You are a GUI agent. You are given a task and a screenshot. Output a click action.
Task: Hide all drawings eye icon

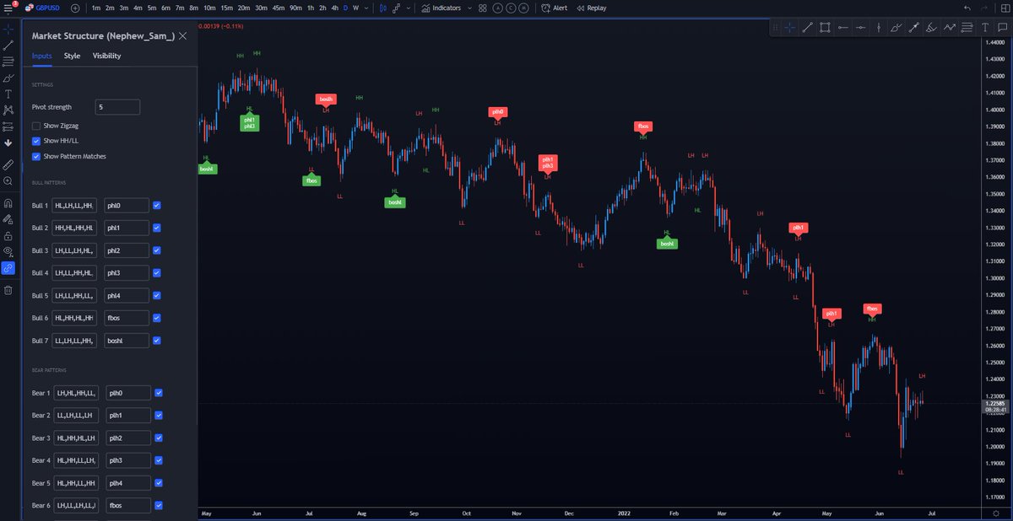pos(8,251)
